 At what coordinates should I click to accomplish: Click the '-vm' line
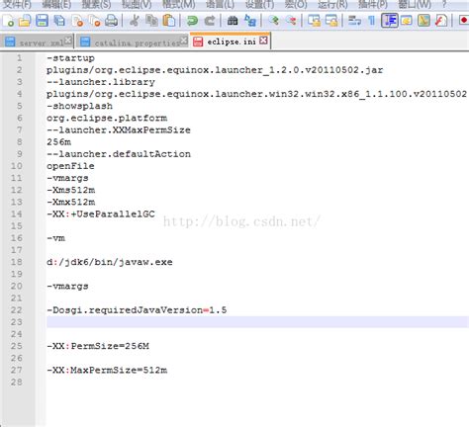(x=55, y=238)
